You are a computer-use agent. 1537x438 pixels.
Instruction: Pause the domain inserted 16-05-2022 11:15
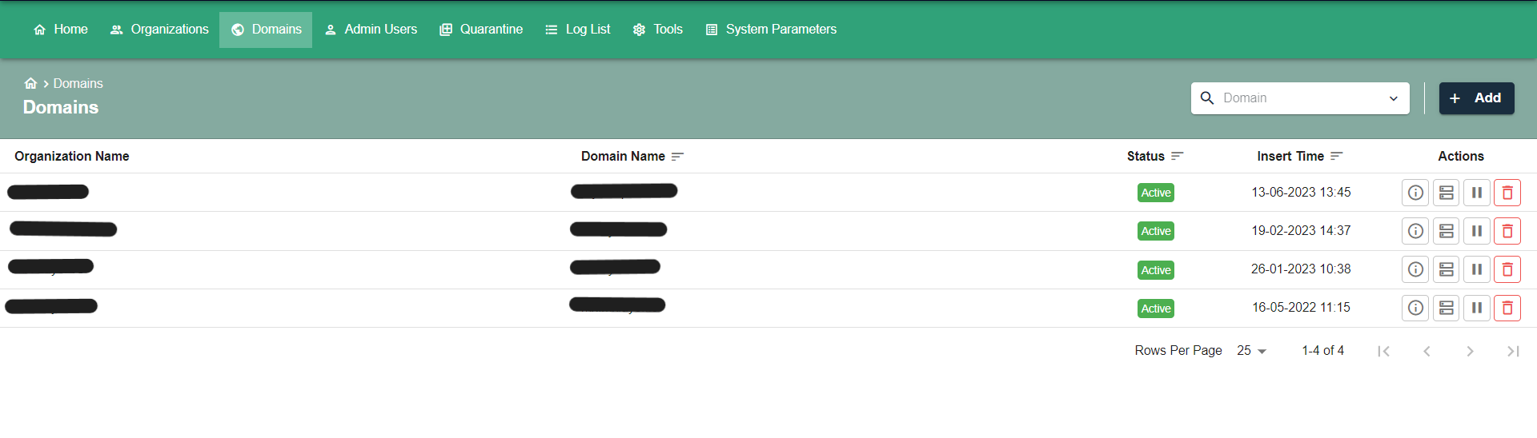(1477, 308)
